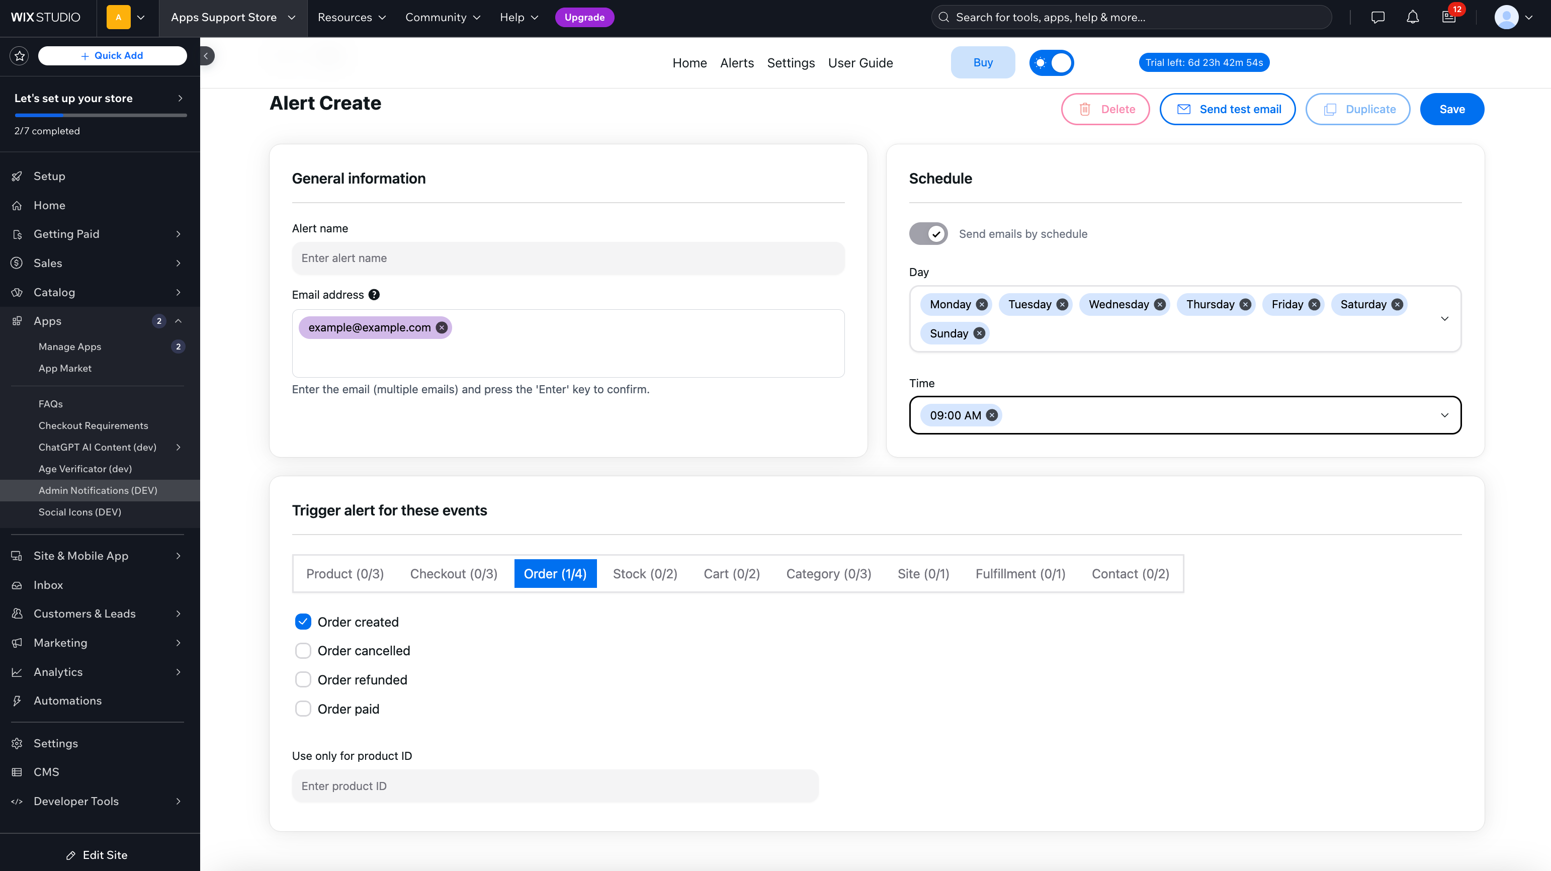Click the store setup progress bar

tap(100, 115)
